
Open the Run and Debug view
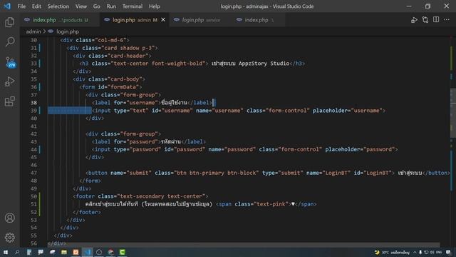(9, 81)
